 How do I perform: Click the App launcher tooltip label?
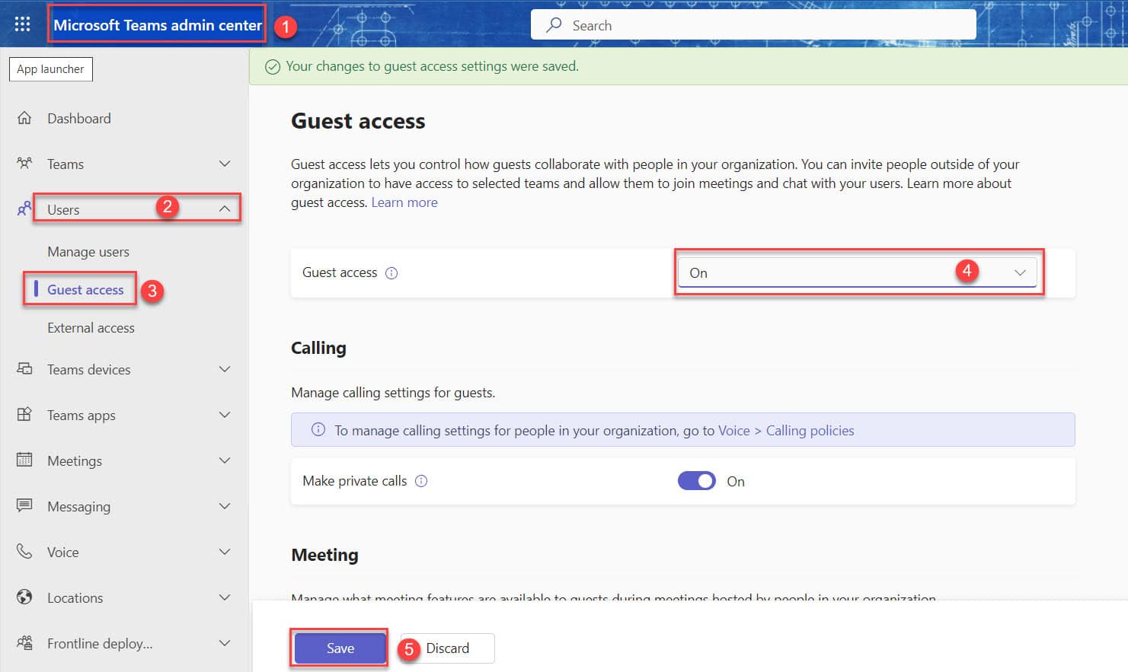tap(50, 69)
